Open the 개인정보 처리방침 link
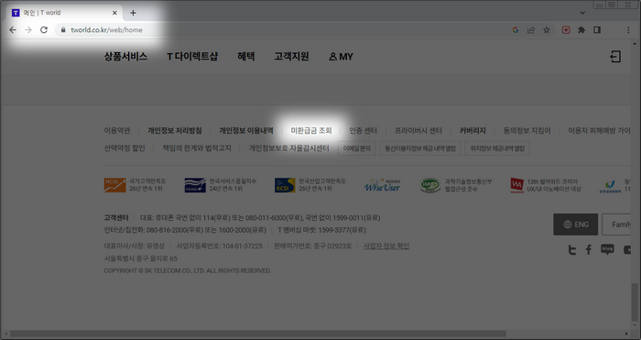641x340 pixels. pos(175,130)
